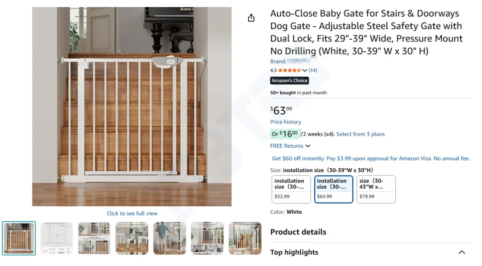Screen dimensions: 482x266
Task: View the thumbnail with dog behind gate
Action: click(245, 238)
